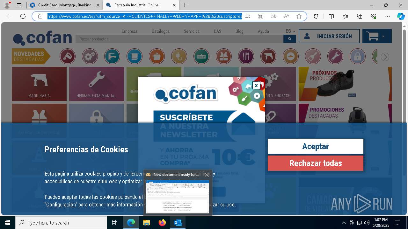Image resolution: width=408 pixels, height=229 pixels.
Task: Open the Ayuda menu
Action: point(263,31)
